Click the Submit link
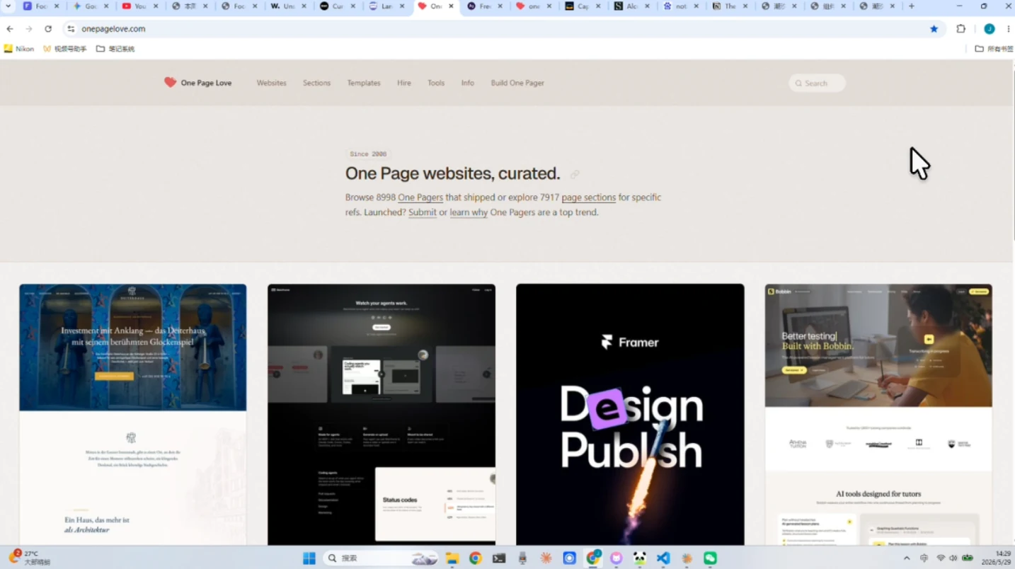The image size is (1015, 569). tap(423, 212)
